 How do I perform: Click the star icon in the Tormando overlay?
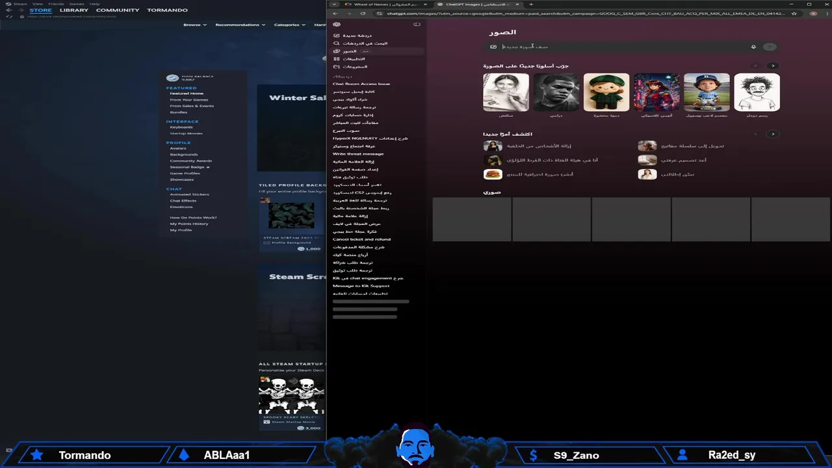click(x=37, y=455)
